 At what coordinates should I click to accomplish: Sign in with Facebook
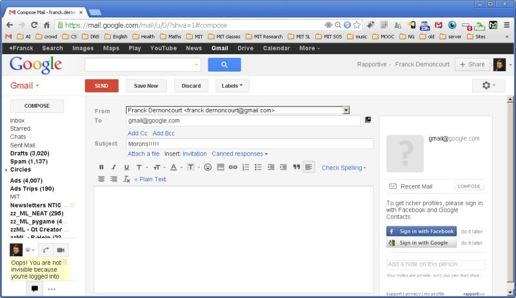tap(421, 231)
